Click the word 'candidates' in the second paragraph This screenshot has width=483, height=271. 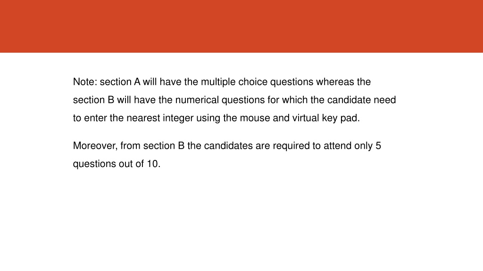pyautogui.click(x=228, y=146)
